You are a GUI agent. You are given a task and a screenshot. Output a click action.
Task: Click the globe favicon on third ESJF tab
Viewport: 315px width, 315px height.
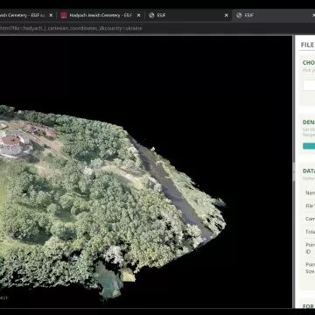click(151, 16)
